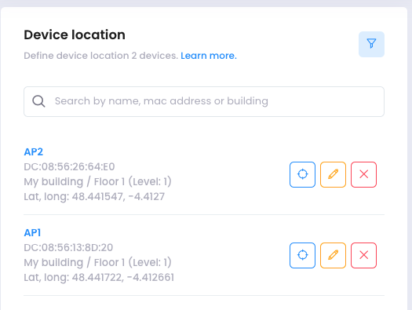The image size is (412, 310).
Task: Select AP2 MAC address DC:08:56:26:64:E0
Action: pyautogui.click(x=69, y=167)
